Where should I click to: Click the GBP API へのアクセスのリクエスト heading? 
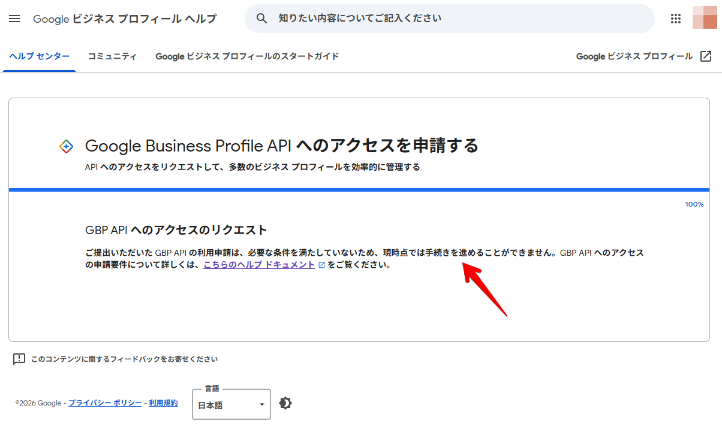tap(176, 230)
